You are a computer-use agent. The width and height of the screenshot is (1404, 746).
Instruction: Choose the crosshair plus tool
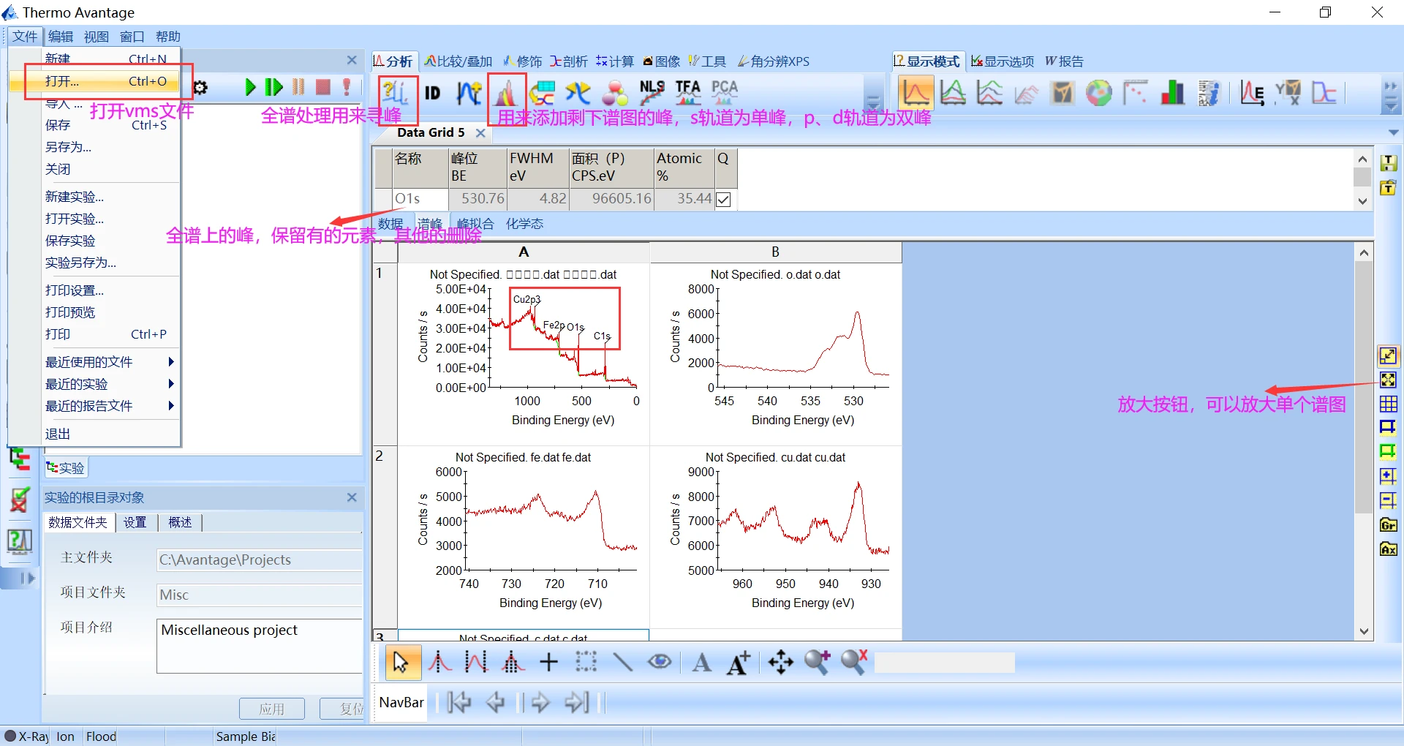(548, 663)
